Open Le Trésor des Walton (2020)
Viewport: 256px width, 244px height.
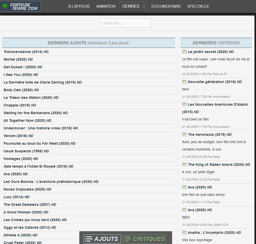[31, 98]
